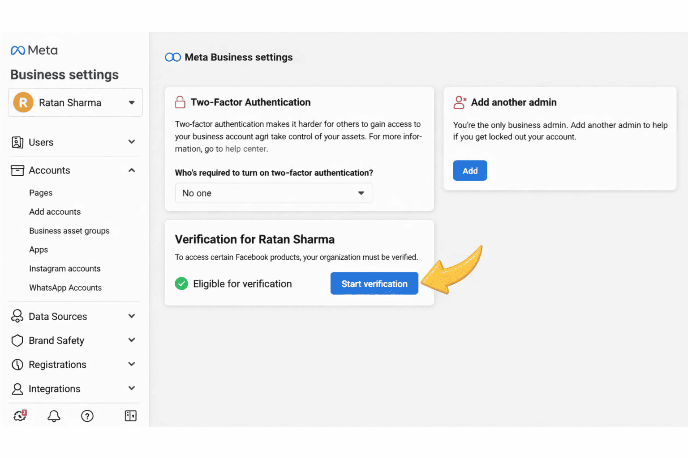Click the lock icon on Two-Factor card

(x=180, y=102)
